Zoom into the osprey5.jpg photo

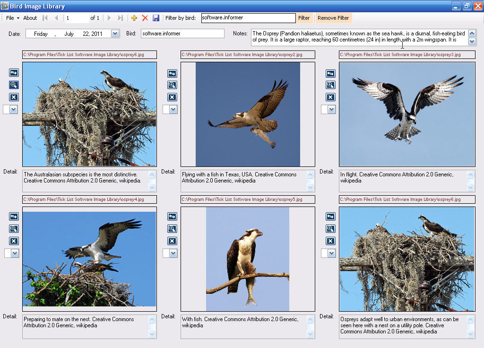172,229
